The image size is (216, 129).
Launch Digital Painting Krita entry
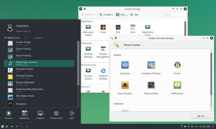pyautogui.click(x=39, y=50)
